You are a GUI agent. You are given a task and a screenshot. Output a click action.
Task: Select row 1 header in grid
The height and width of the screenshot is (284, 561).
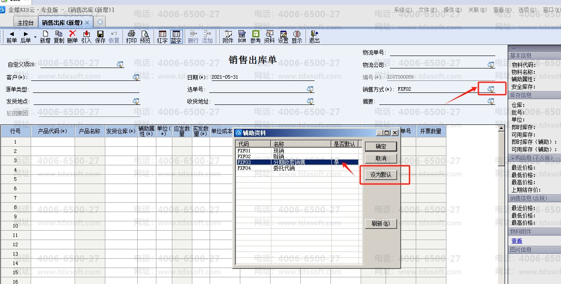[16, 142]
